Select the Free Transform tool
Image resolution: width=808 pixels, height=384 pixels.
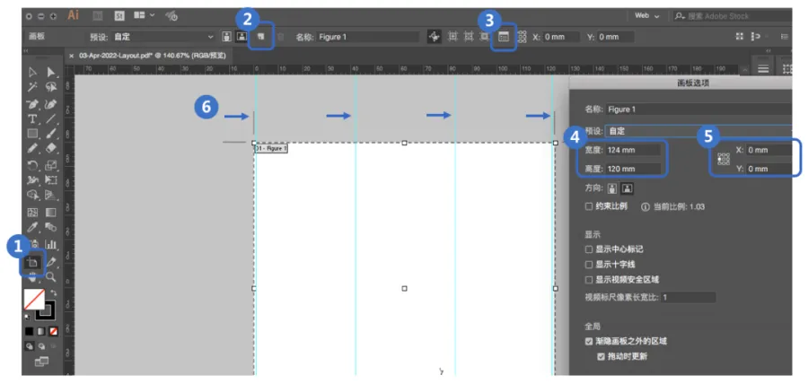click(51, 180)
